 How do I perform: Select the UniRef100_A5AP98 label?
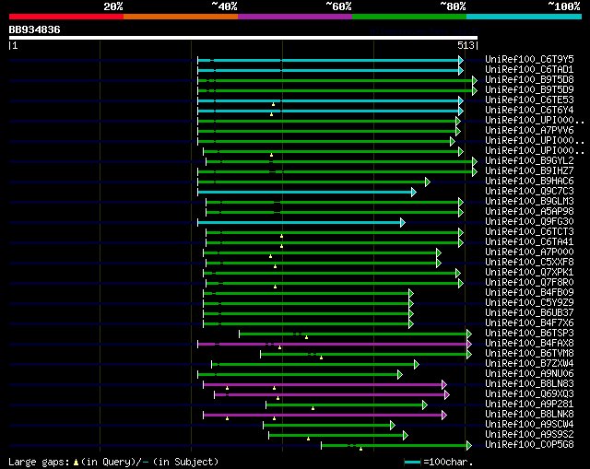[x=529, y=211]
